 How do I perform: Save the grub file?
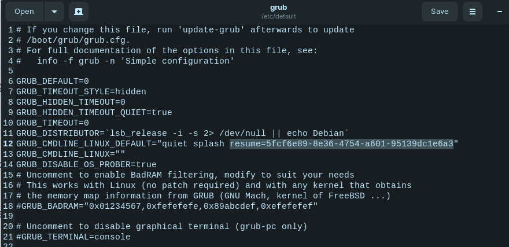(440, 12)
